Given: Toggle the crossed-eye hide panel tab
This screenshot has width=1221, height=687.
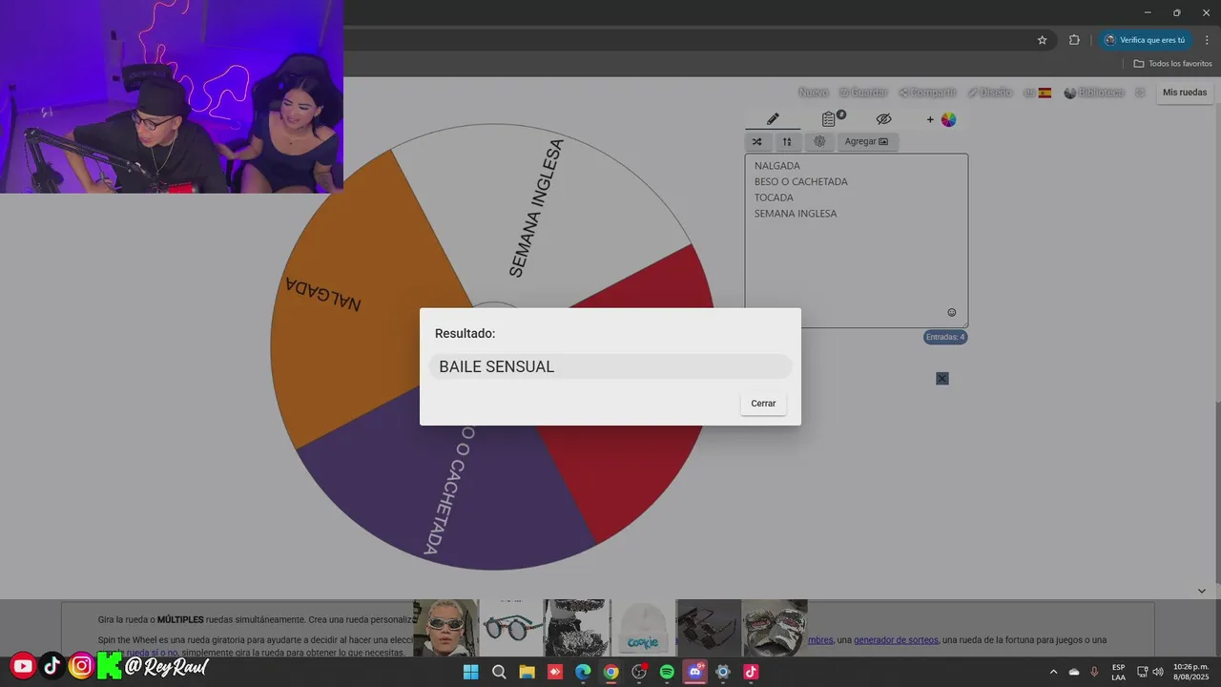Looking at the screenshot, I should 883,119.
